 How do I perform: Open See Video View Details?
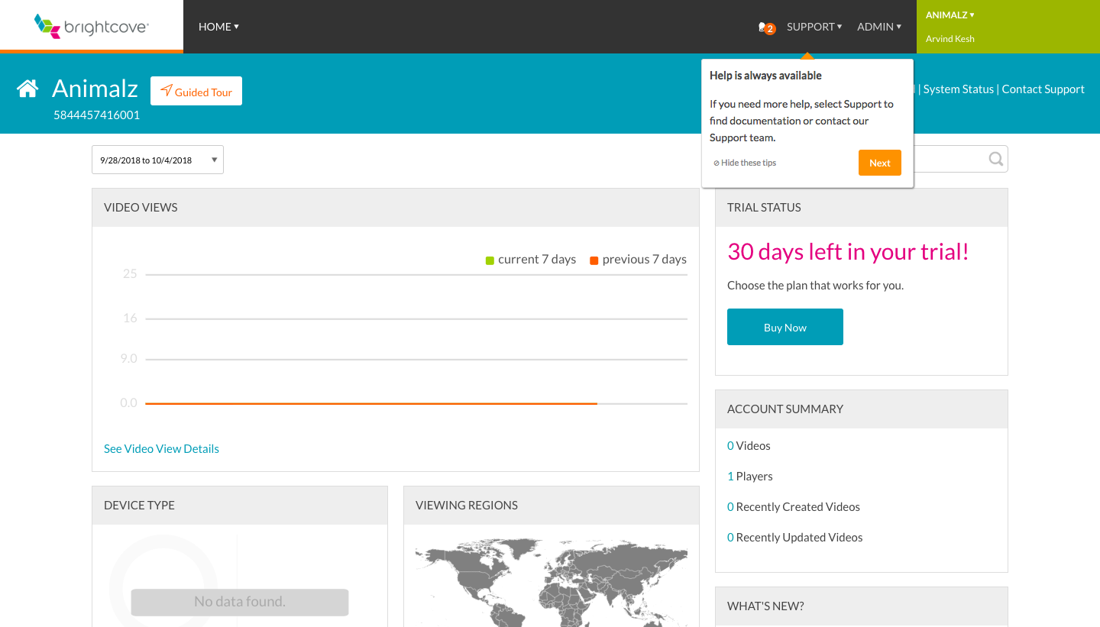[x=161, y=449]
